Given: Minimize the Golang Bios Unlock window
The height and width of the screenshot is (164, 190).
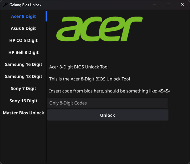Looking at the screenshot, I should tap(155, 5).
